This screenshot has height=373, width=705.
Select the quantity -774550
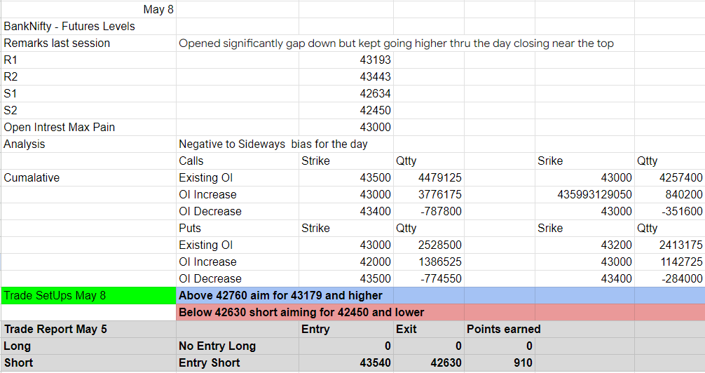[x=428, y=279]
